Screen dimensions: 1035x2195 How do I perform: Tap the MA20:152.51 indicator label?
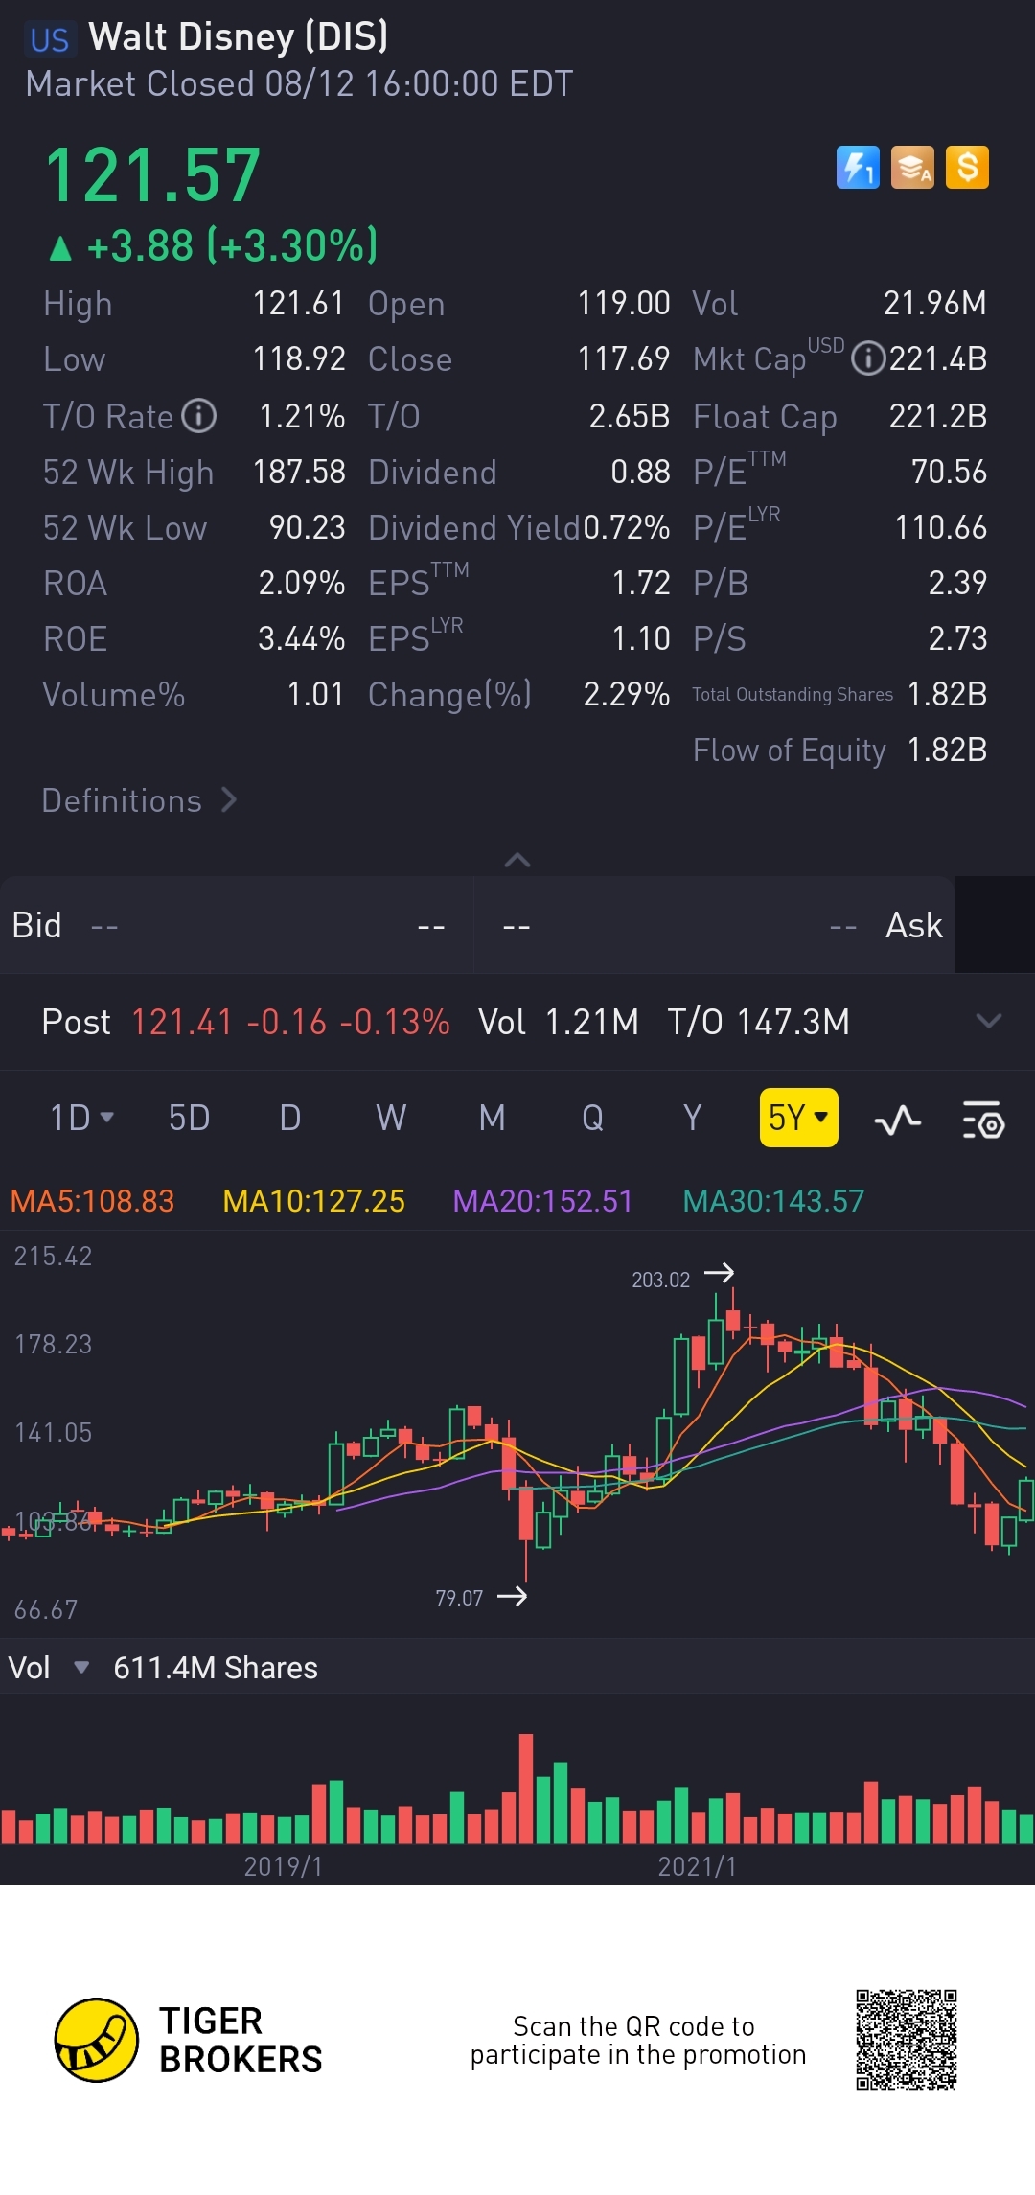(542, 1201)
